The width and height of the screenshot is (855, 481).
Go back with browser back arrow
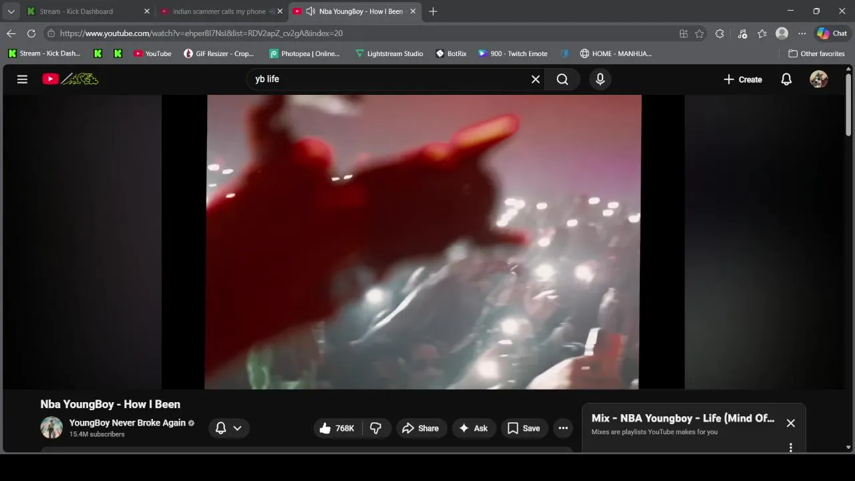11,33
